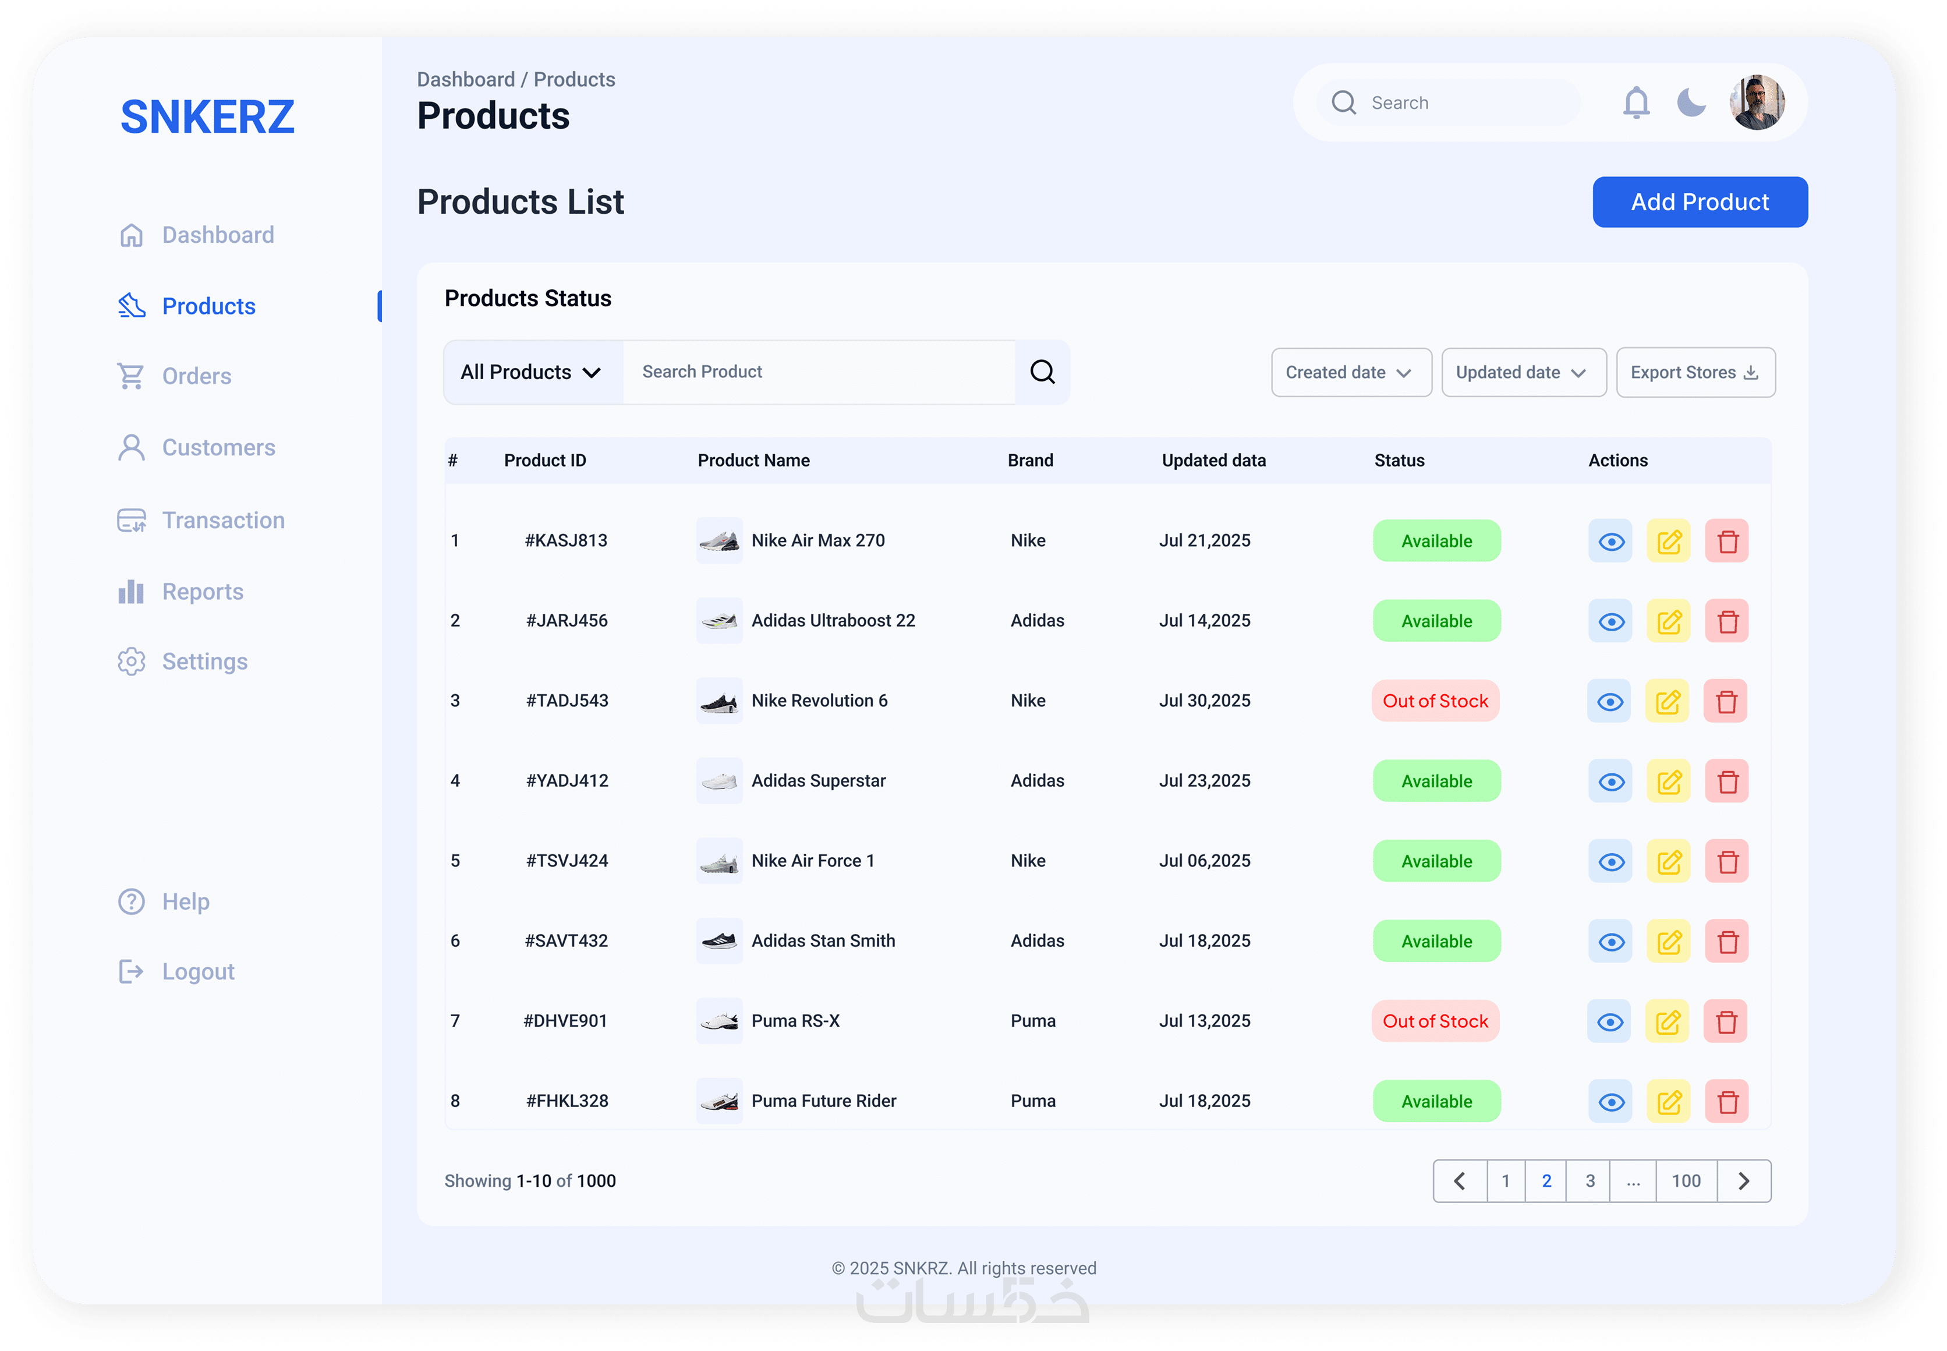
Task: Go to page 3
Action: coord(1589,1181)
